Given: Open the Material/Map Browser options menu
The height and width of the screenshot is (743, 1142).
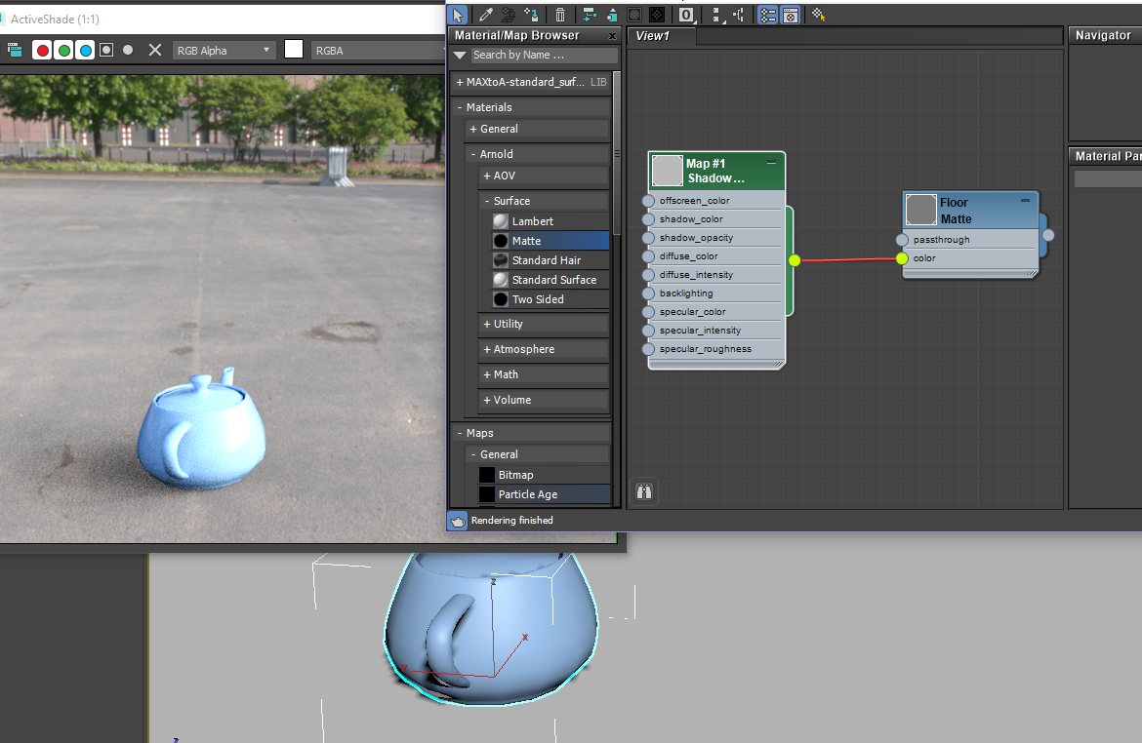Looking at the screenshot, I should pos(459,56).
